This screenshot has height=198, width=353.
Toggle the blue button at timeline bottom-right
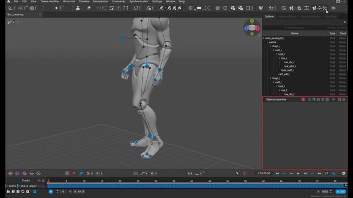[341, 191]
